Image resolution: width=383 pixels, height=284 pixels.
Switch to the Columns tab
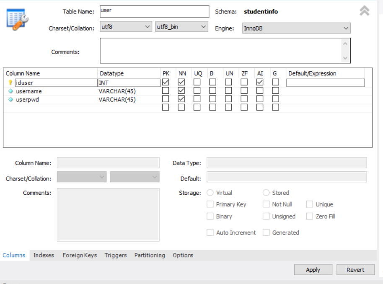[14, 255]
